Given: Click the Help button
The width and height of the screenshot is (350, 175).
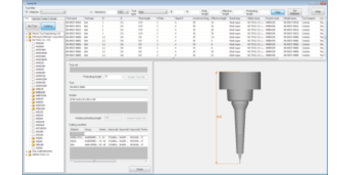Looking at the screenshot, I should pos(318,12).
